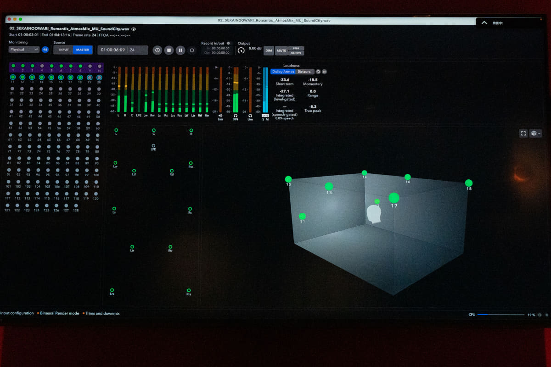Open Input configuration status item
This screenshot has width=551, height=367.
tap(17, 313)
